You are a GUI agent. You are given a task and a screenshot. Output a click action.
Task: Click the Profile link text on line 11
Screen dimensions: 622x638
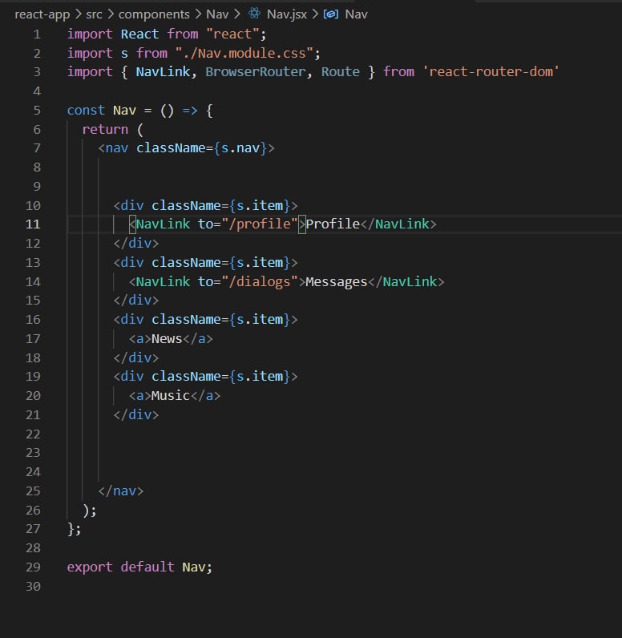(x=333, y=224)
